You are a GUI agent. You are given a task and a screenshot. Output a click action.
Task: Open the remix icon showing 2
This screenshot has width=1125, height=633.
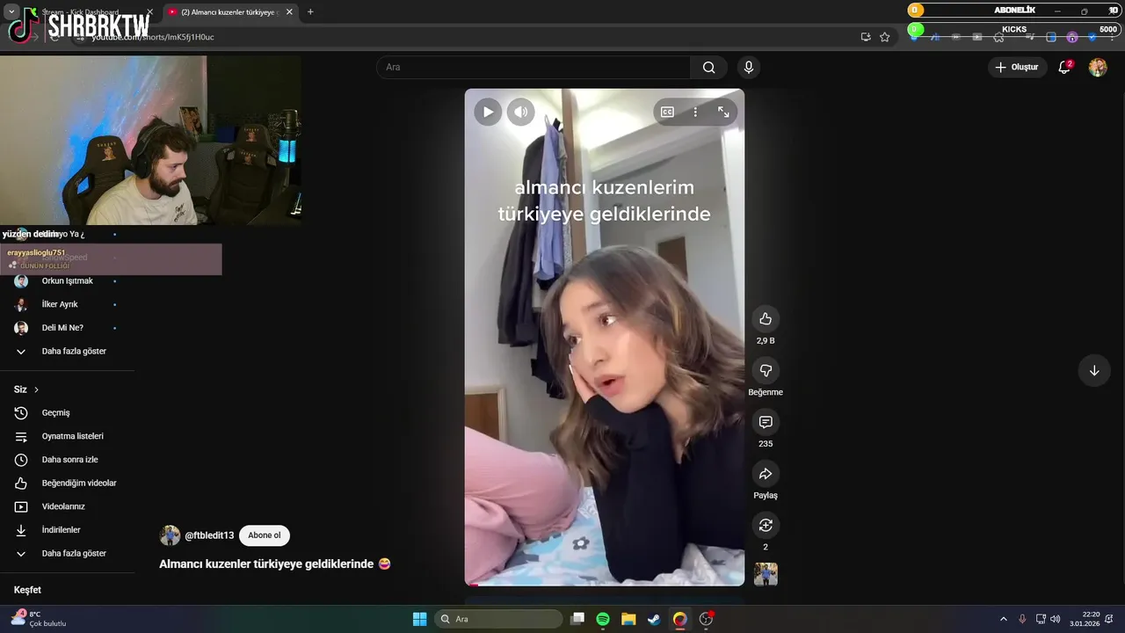click(766, 525)
